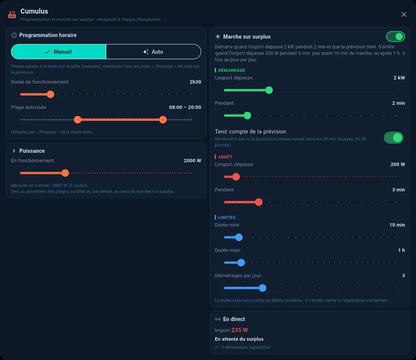Screen dimensions: 416x360
Task: Click the Arrêt Pendant slider handle at 3 min
Action: tap(259, 202)
